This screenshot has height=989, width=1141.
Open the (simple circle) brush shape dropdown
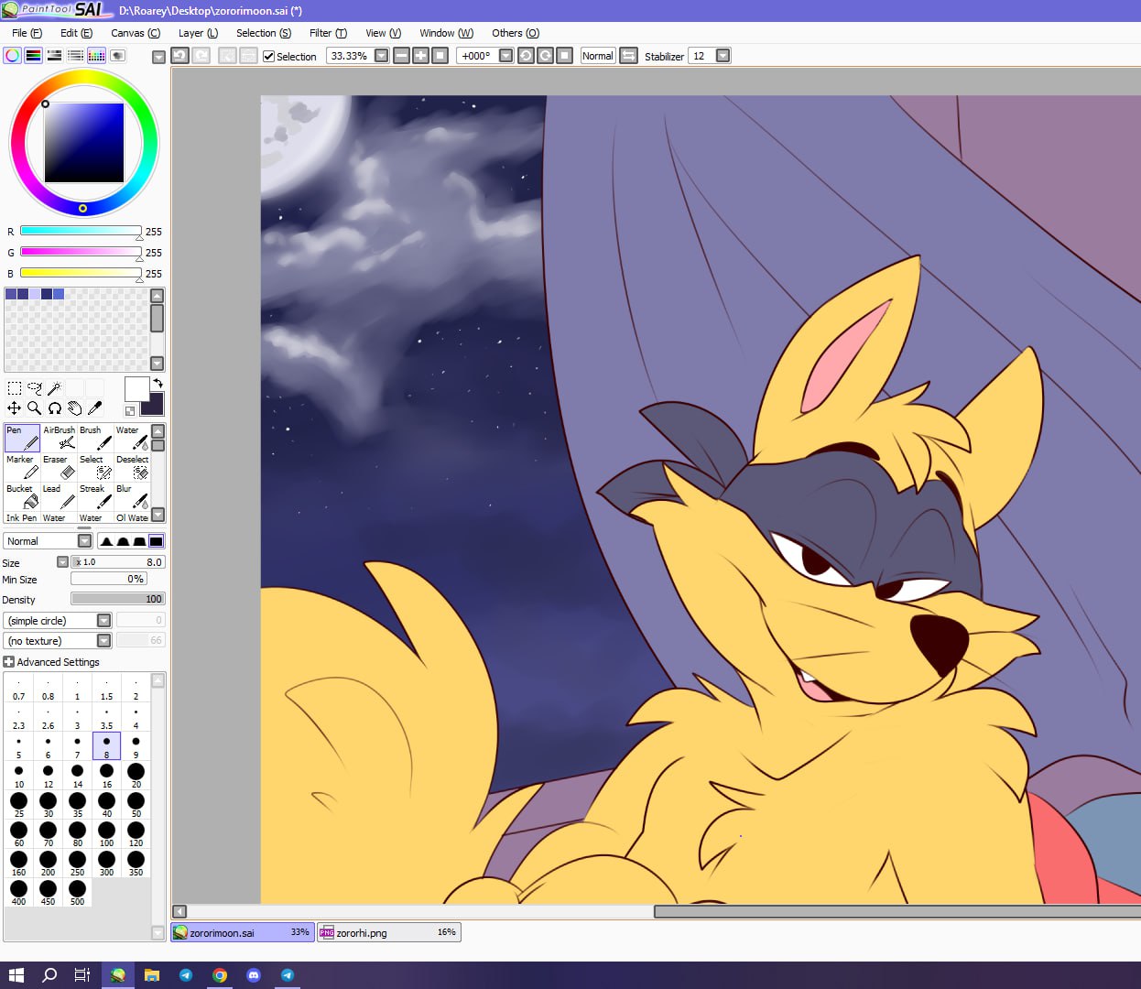click(x=103, y=621)
